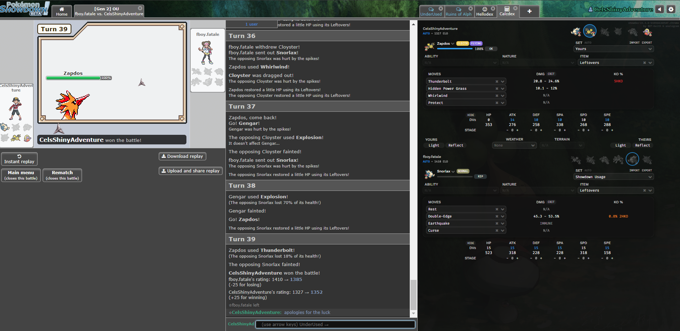Expand the Thunderbolt move dropdown

pyautogui.click(x=502, y=82)
